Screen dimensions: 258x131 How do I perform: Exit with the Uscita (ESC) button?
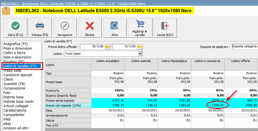coord(165,28)
